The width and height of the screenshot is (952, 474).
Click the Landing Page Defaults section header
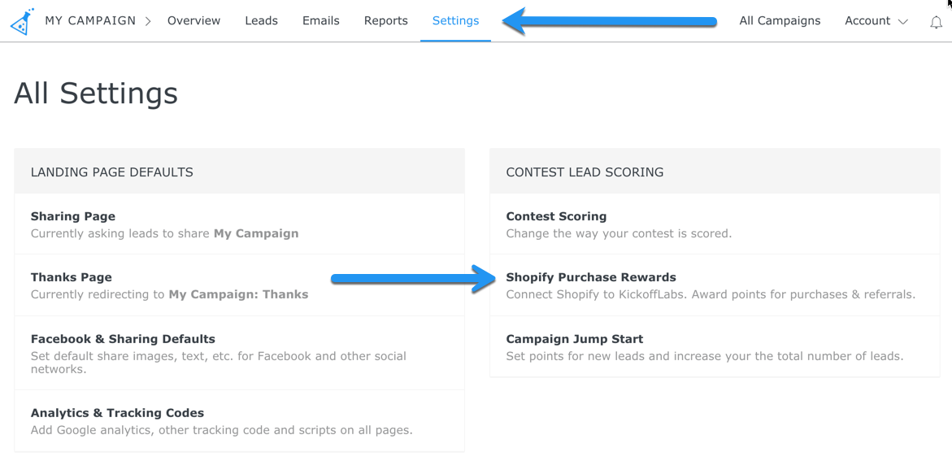click(x=112, y=172)
